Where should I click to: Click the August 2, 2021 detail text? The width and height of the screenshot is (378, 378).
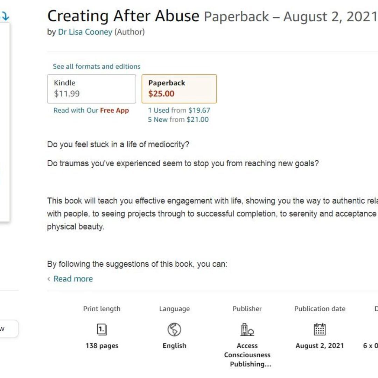[x=320, y=346]
